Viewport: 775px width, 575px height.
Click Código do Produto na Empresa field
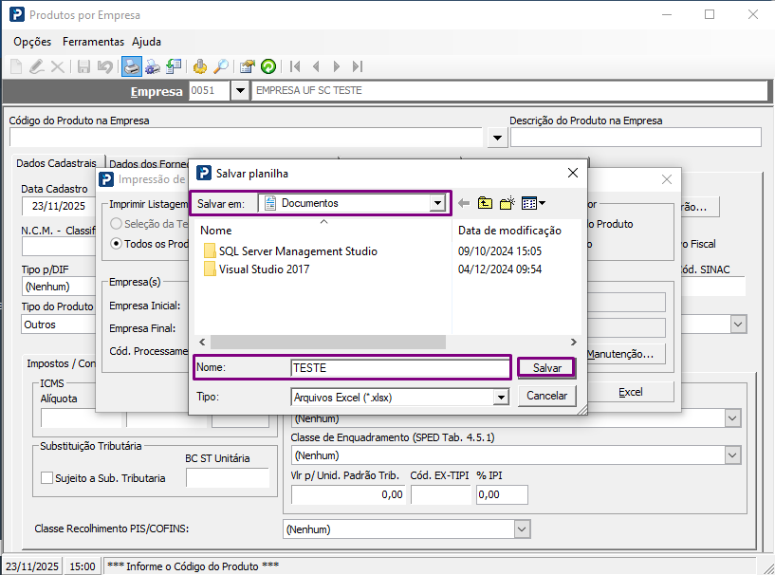tap(246, 138)
